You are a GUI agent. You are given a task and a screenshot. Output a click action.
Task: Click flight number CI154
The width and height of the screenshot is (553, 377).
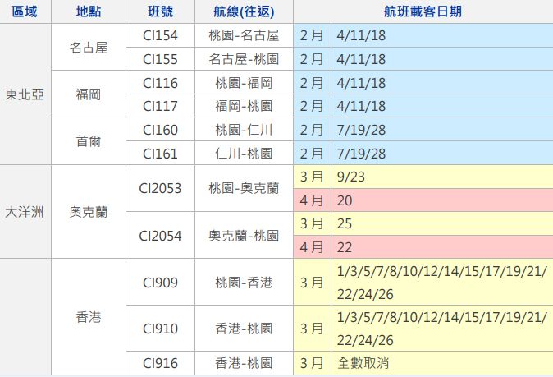(160, 35)
